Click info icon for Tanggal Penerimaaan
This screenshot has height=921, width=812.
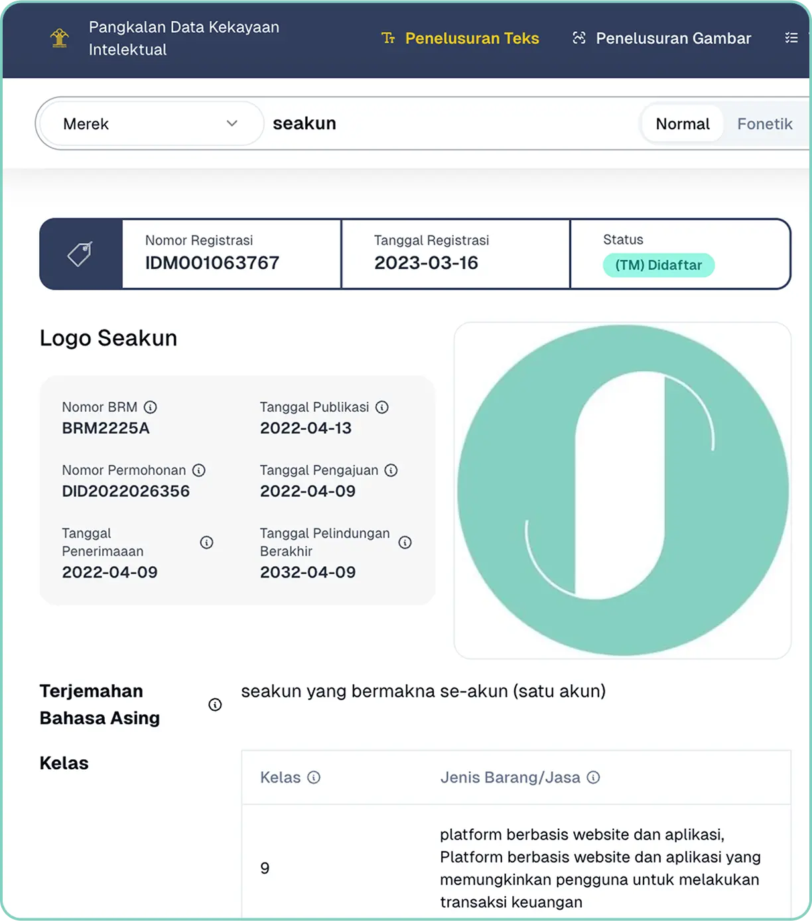(x=207, y=542)
